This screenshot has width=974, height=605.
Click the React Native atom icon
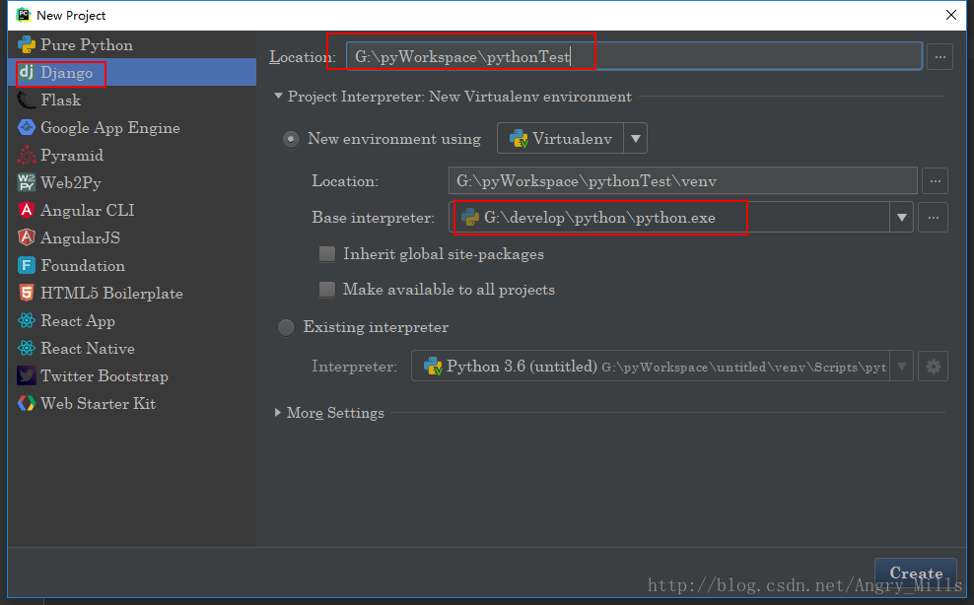point(26,348)
